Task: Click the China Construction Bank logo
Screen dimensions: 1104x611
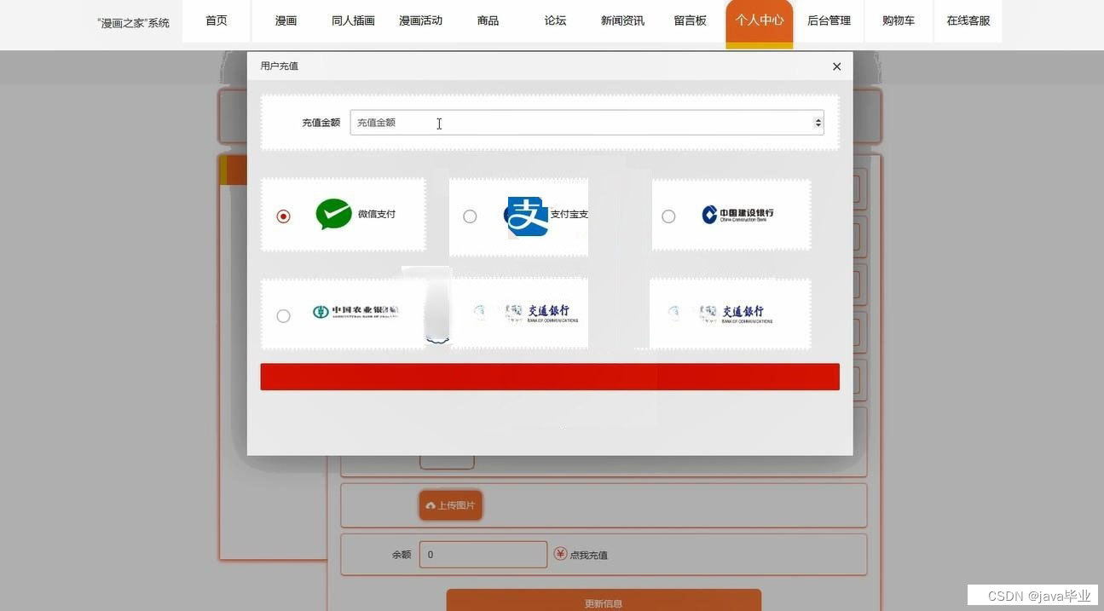Action: tap(737, 215)
